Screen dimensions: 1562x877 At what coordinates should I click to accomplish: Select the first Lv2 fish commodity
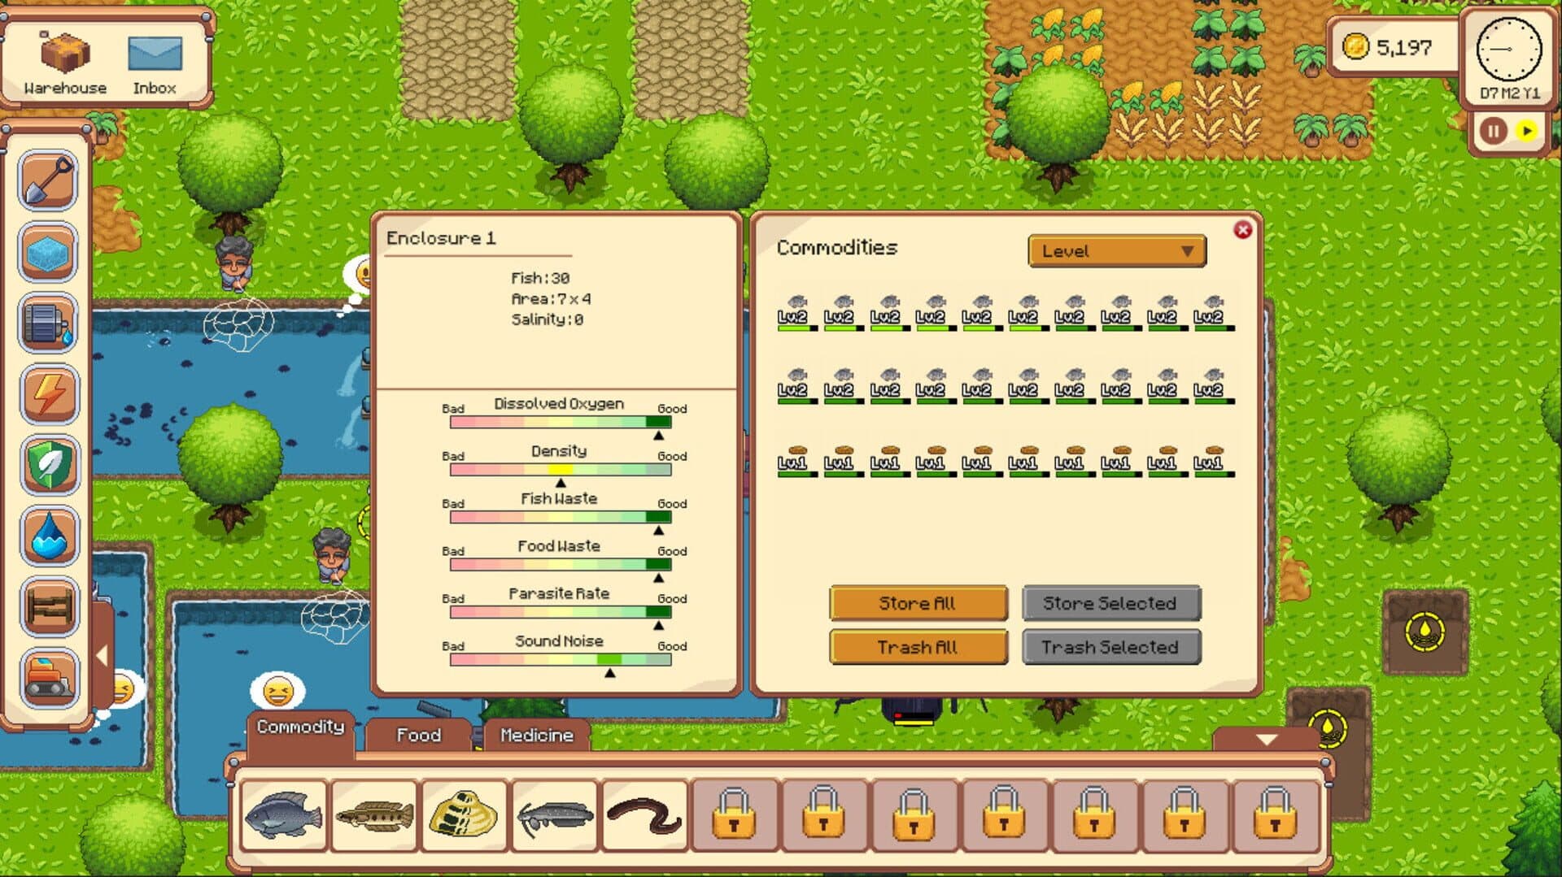coord(796,312)
